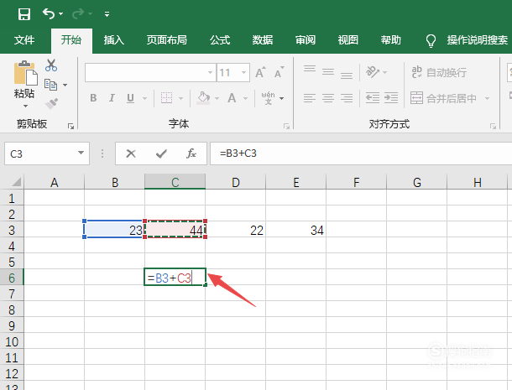The width and height of the screenshot is (512, 390).
Task: Expand the 粘贴 options dropdown arrow
Action: 25,106
